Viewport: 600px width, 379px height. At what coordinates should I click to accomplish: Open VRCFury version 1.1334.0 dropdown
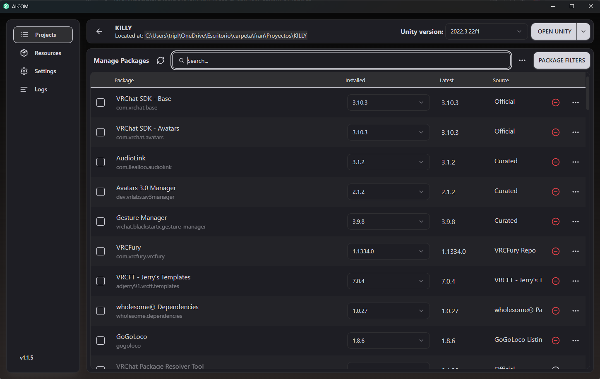coord(388,251)
